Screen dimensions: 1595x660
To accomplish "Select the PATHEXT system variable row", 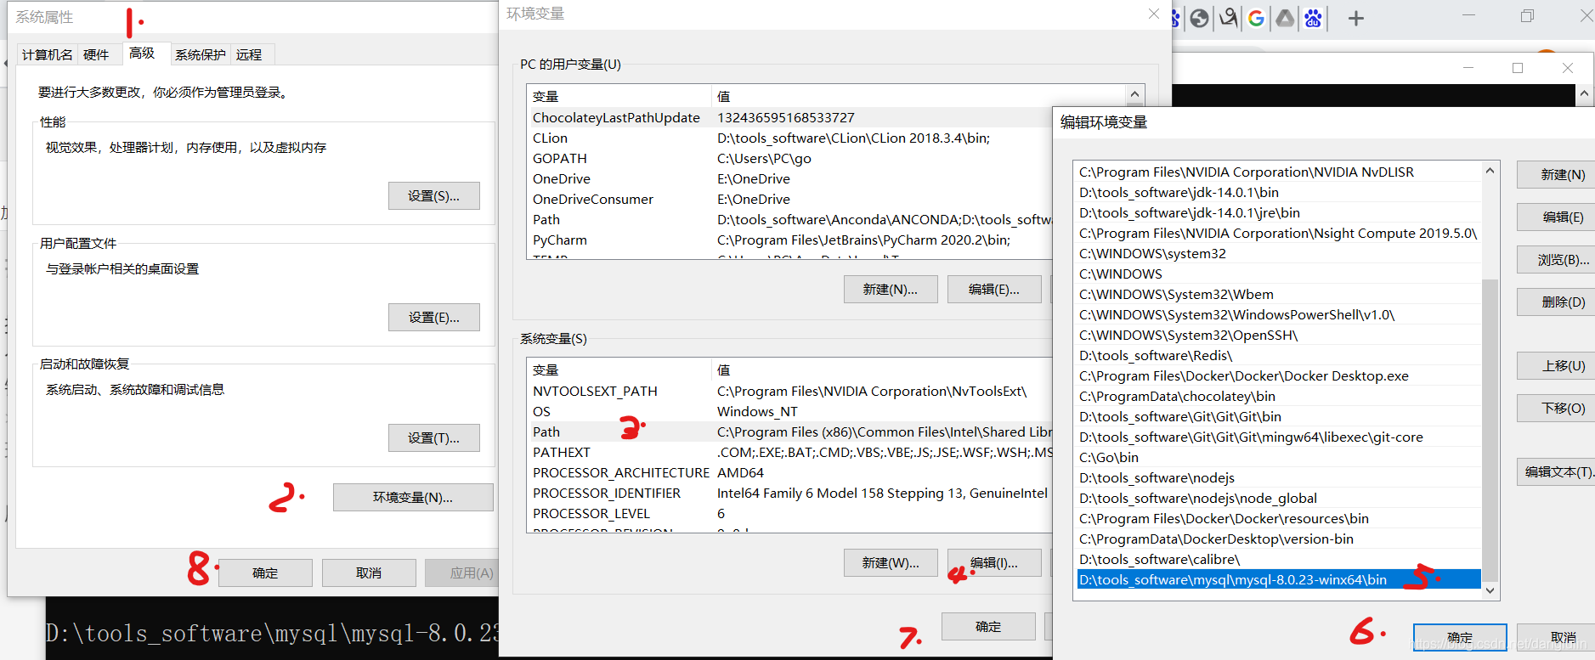I will pyautogui.click(x=790, y=452).
